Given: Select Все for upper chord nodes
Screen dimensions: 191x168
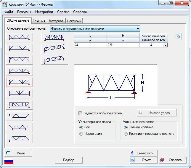Looking at the screenshot, I should coord(81,127).
